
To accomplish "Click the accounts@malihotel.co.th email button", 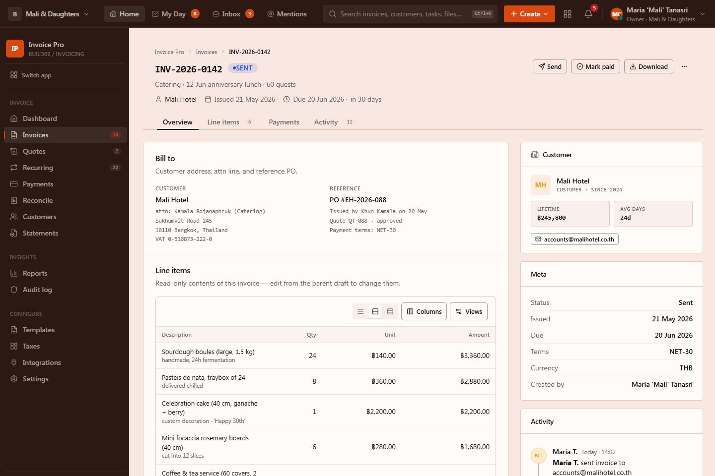I will (574, 239).
